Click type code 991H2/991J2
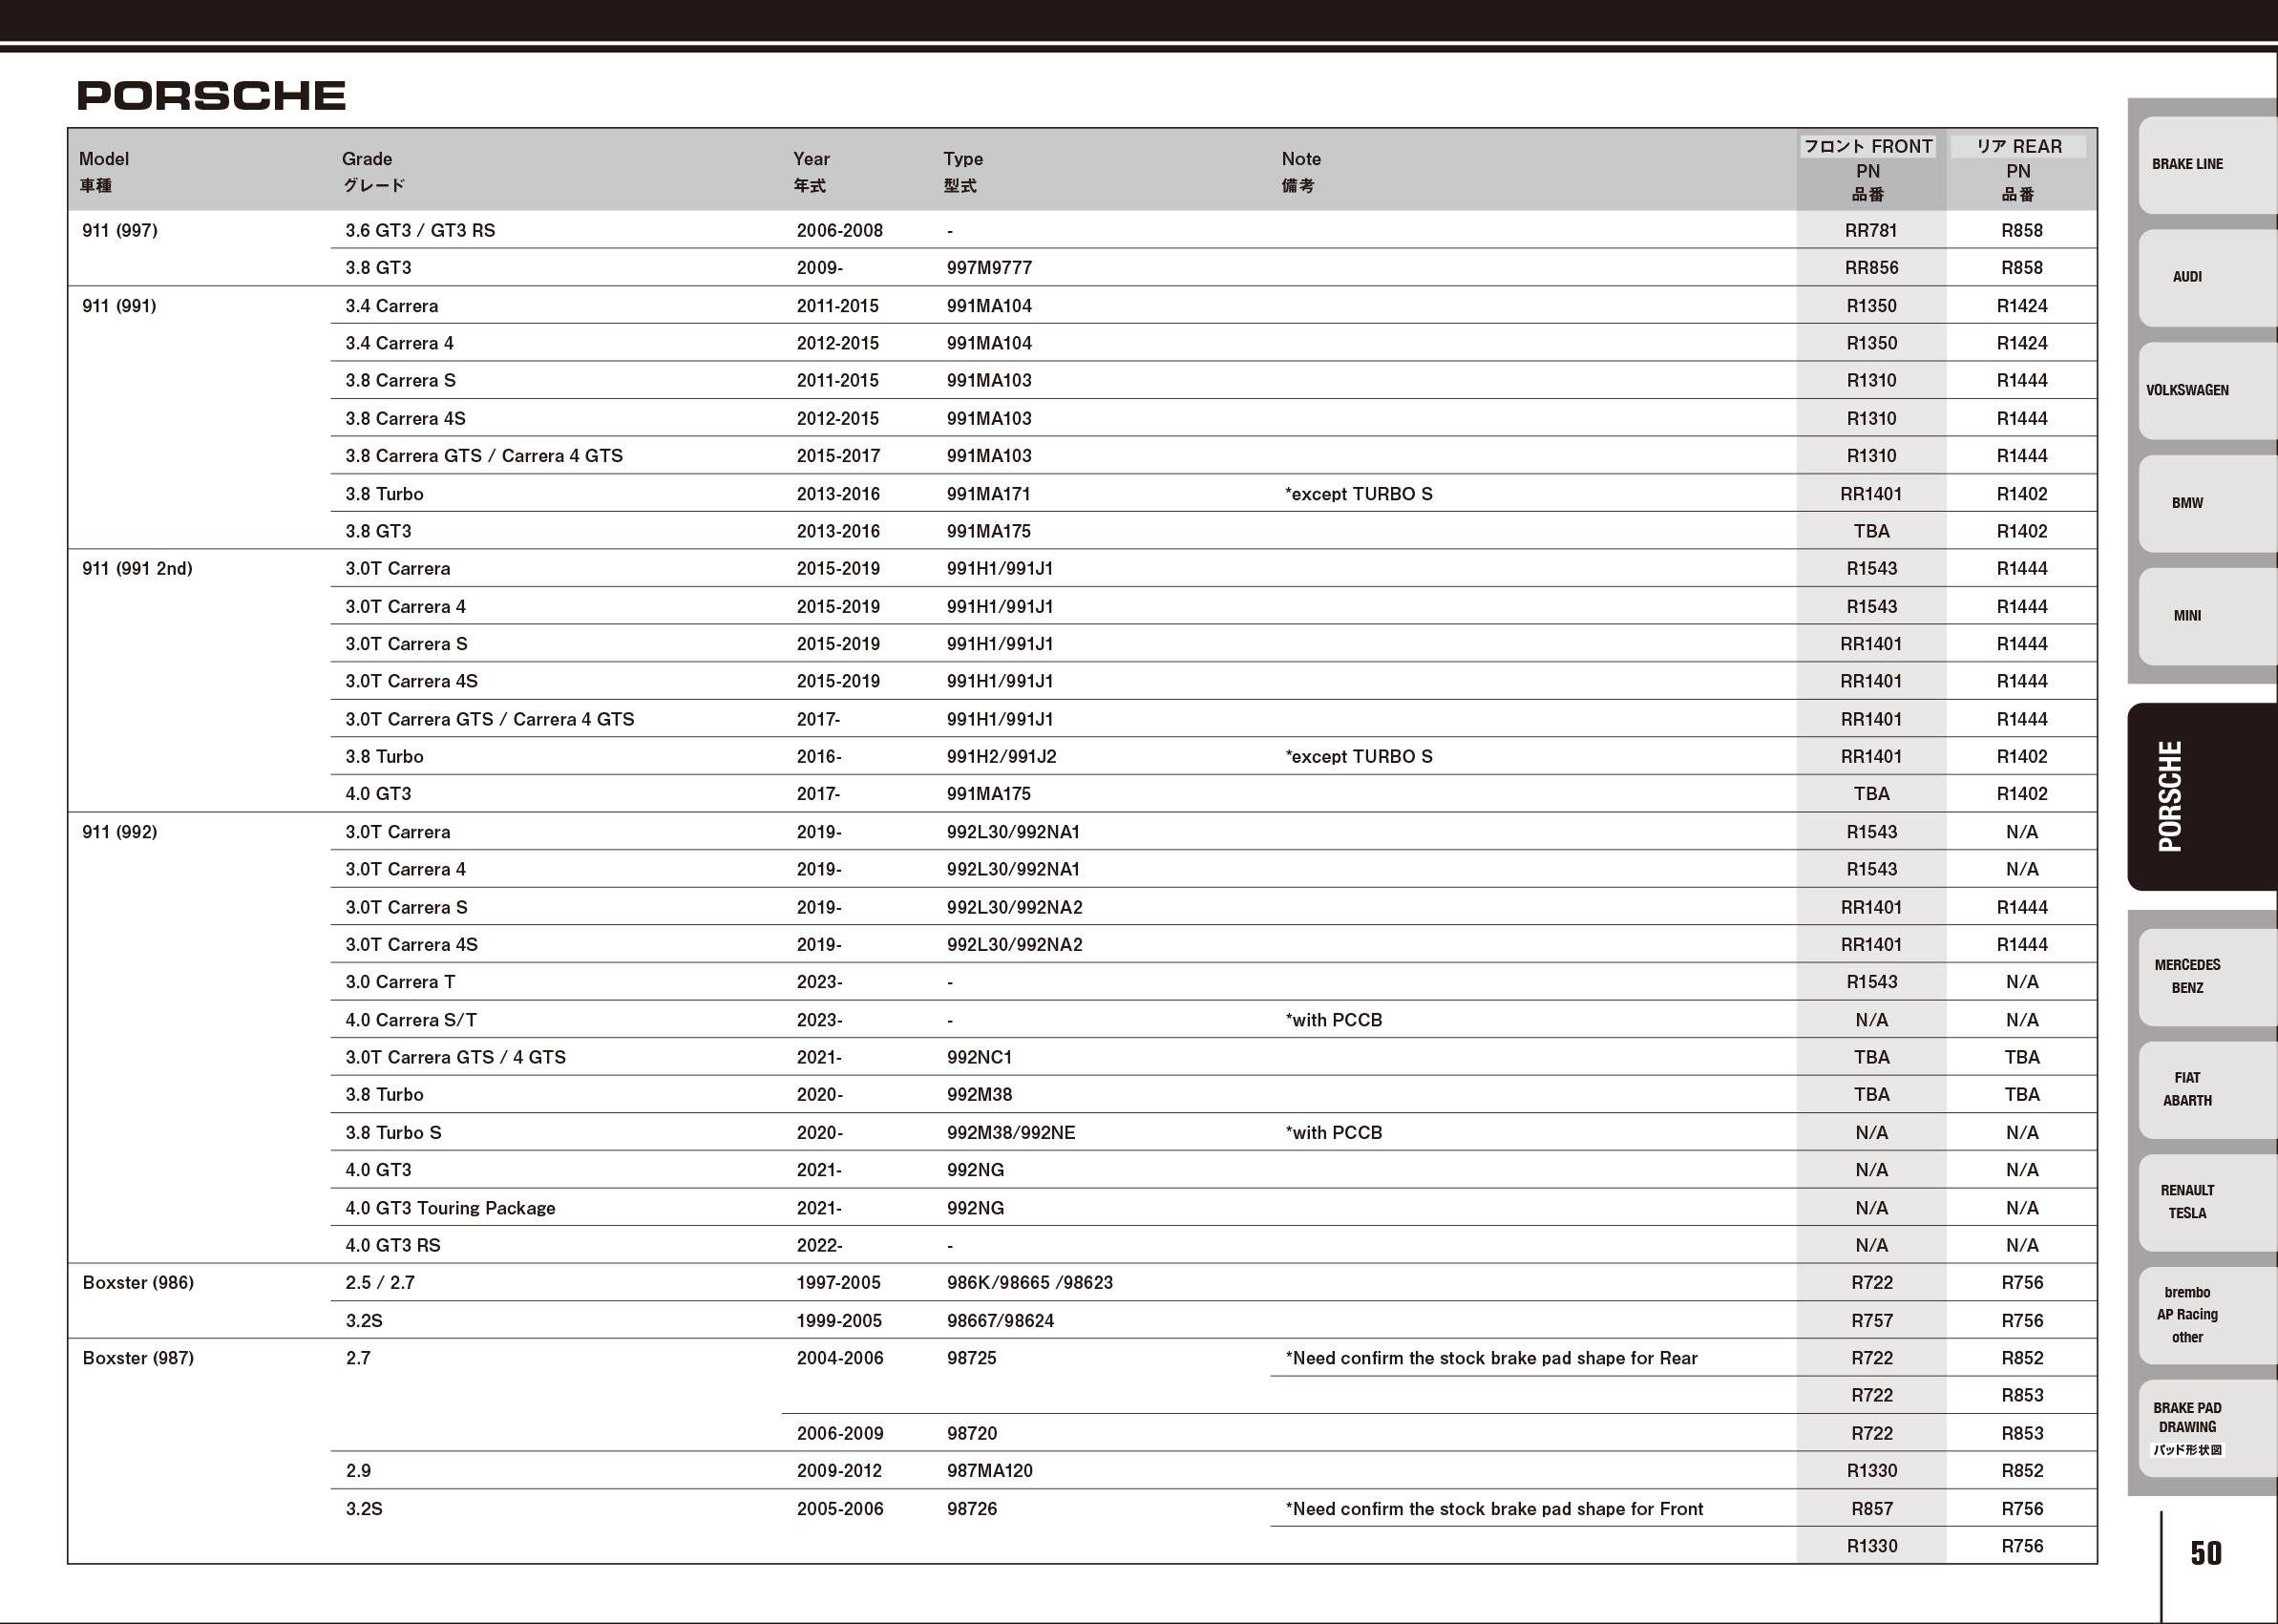Image resolution: width=2278 pixels, height=1624 pixels. coord(1001,757)
